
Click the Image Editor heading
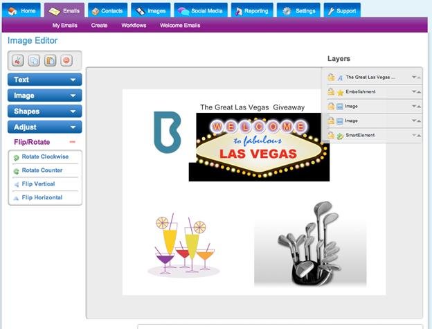tap(33, 40)
